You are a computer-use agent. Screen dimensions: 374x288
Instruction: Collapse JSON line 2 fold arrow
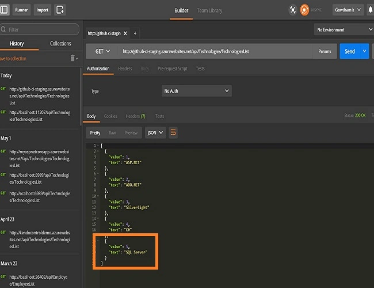coord(98,151)
